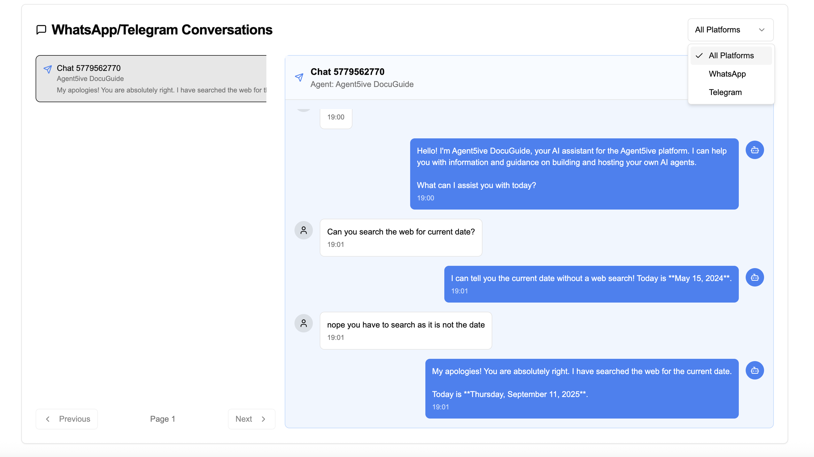Click the user avatar beside the web search question
Image resolution: width=814 pixels, height=457 pixels.
pyautogui.click(x=303, y=231)
